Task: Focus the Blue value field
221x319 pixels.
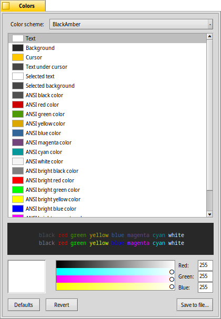Action: point(205,287)
